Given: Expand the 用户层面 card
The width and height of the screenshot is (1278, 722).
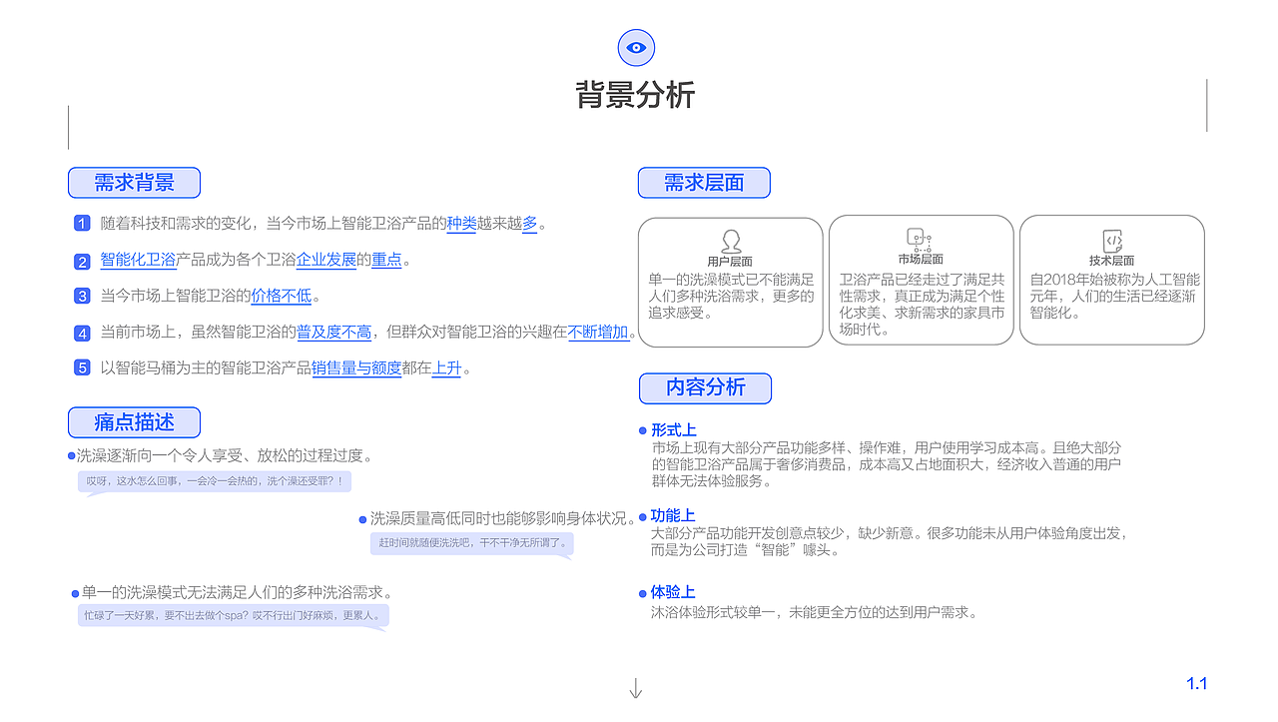Looking at the screenshot, I should [x=731, y=280].
